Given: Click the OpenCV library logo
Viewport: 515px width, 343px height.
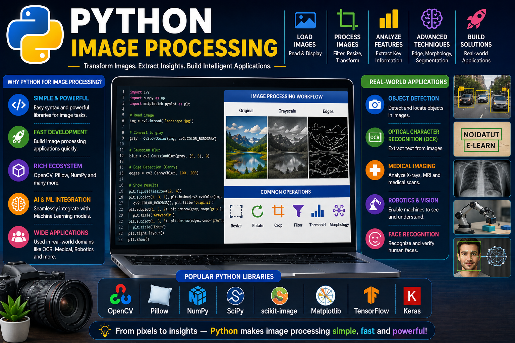Looking at the screenshot, I should pos(120,294).
